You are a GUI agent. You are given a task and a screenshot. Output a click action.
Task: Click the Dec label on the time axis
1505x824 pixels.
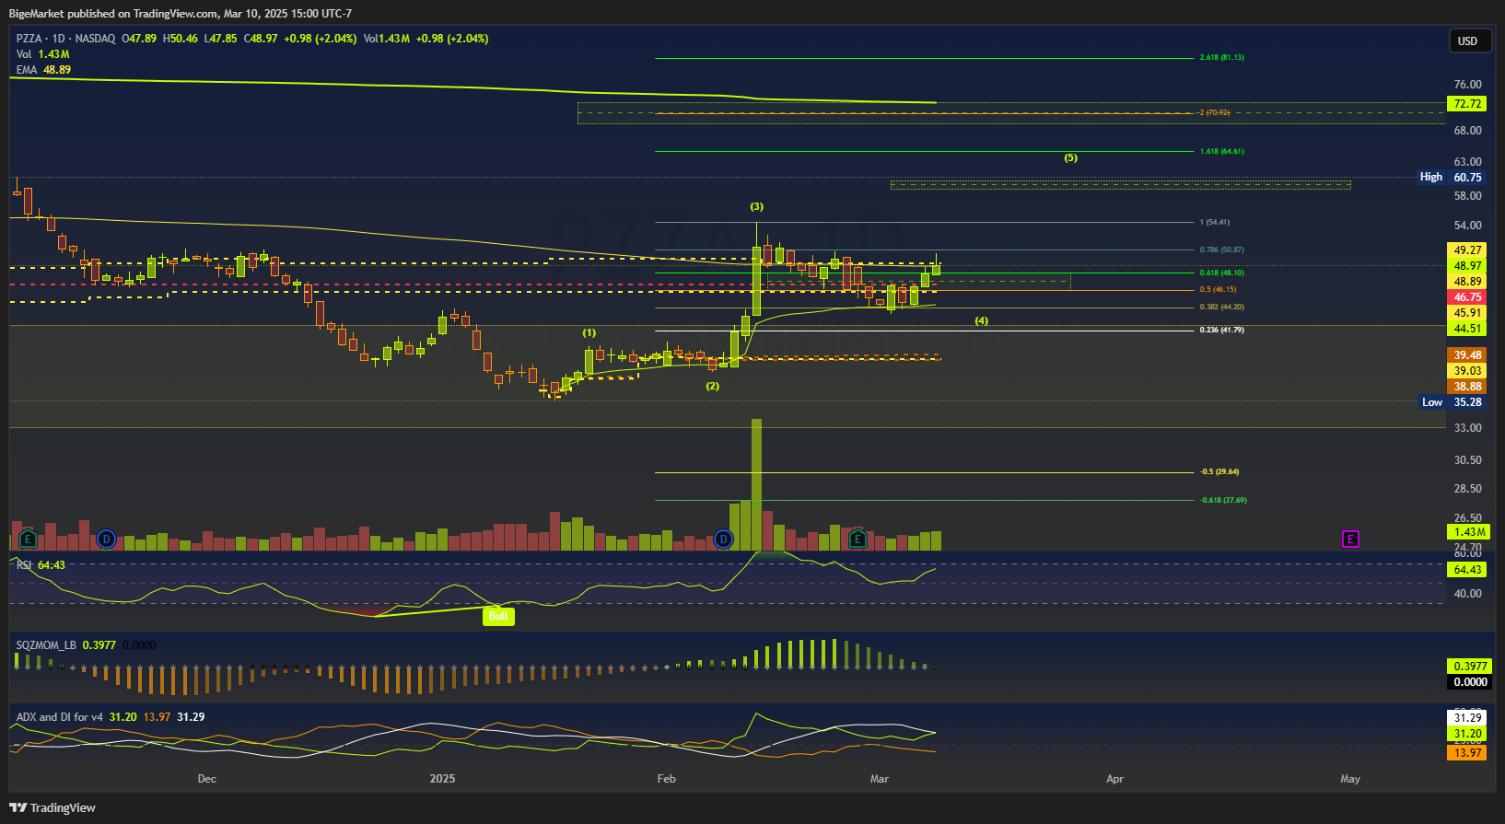click(207, 779)
